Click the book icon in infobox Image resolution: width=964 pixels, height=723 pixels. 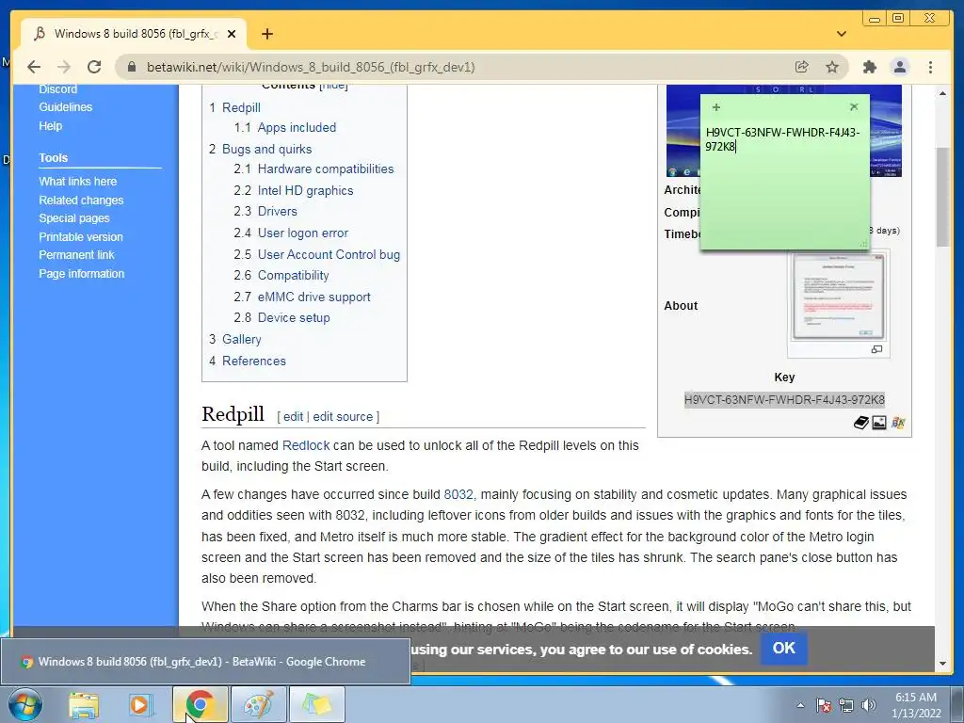tap(860, 423)
